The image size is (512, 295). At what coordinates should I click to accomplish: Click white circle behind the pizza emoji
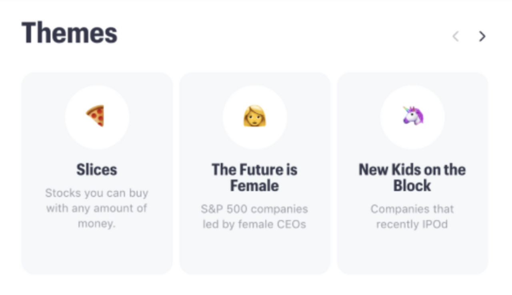[x=97, y=117]
